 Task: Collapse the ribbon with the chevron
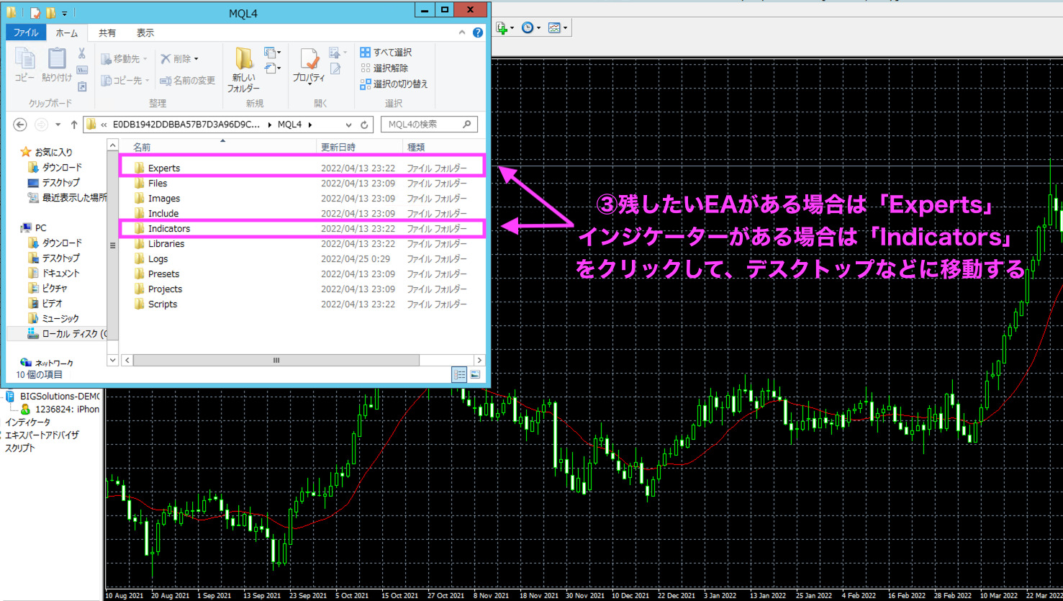point(462,32)
